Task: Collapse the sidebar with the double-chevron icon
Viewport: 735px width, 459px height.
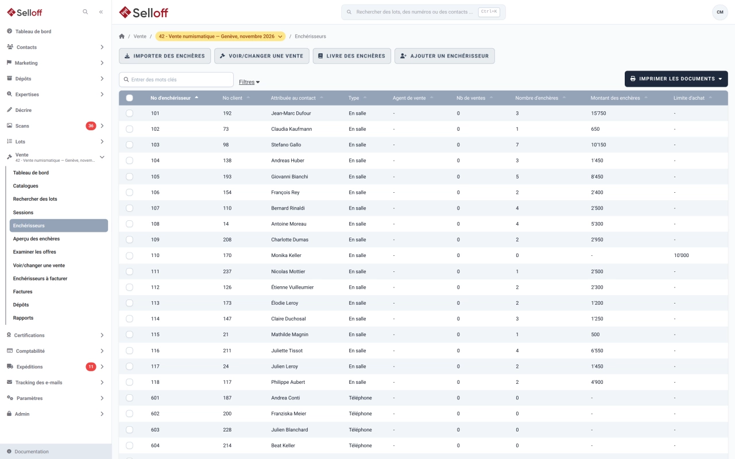Action: [101, 11]
